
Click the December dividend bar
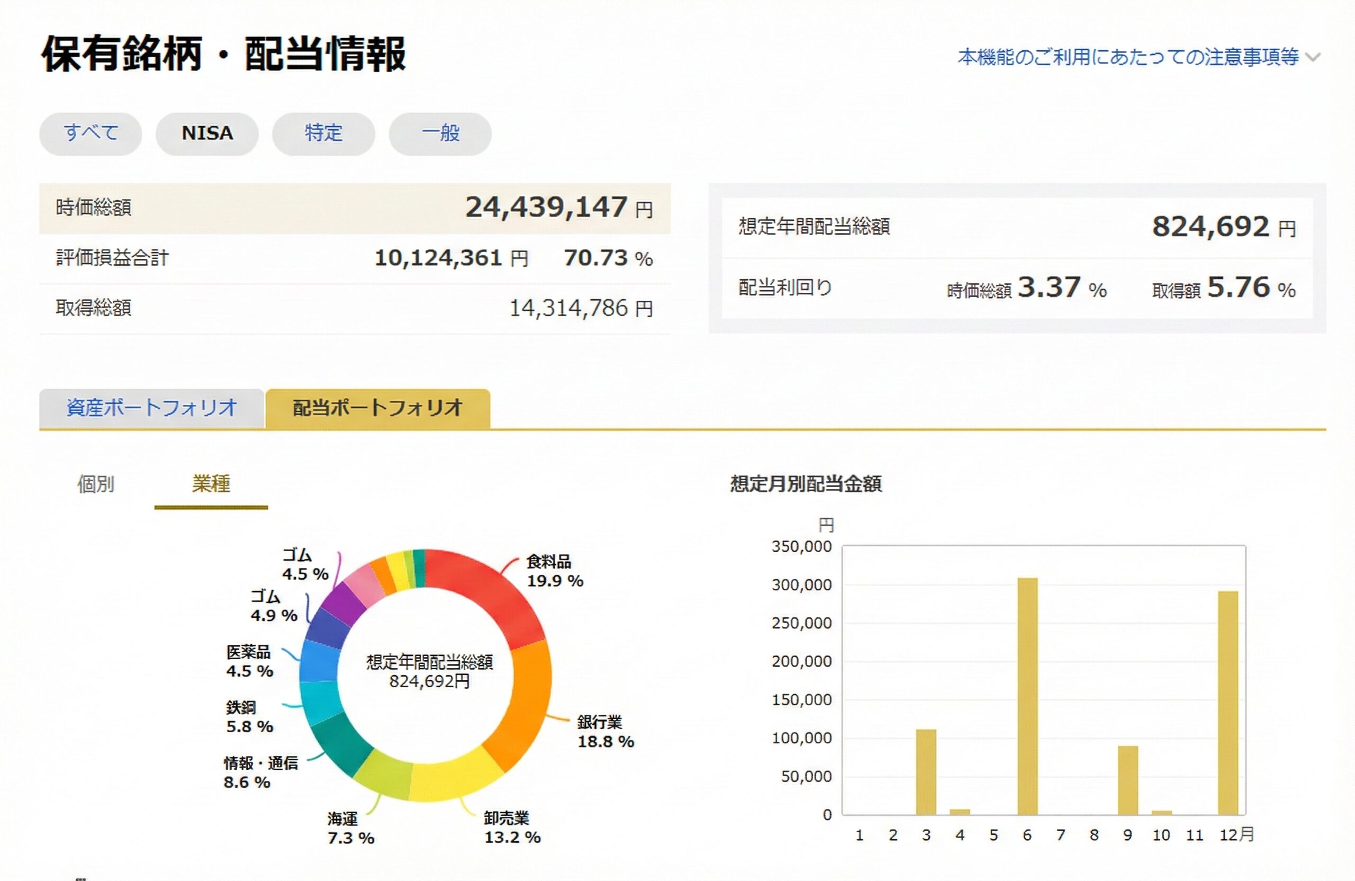[1228, 703]
